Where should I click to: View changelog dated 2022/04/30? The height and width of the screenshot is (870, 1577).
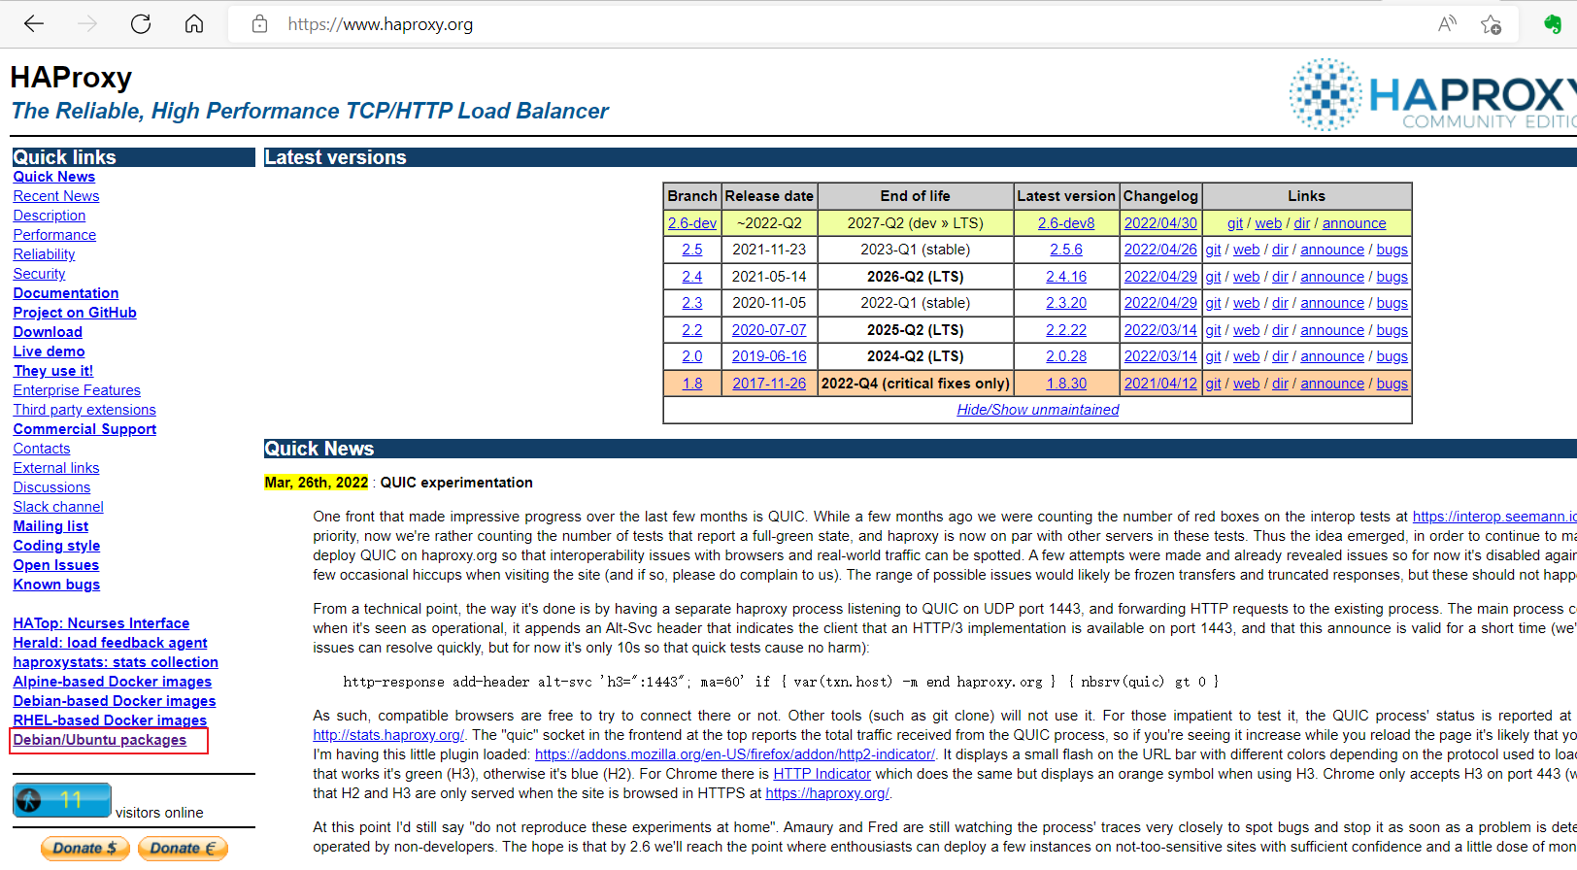pyautogui.click(x=1160, y=223)
